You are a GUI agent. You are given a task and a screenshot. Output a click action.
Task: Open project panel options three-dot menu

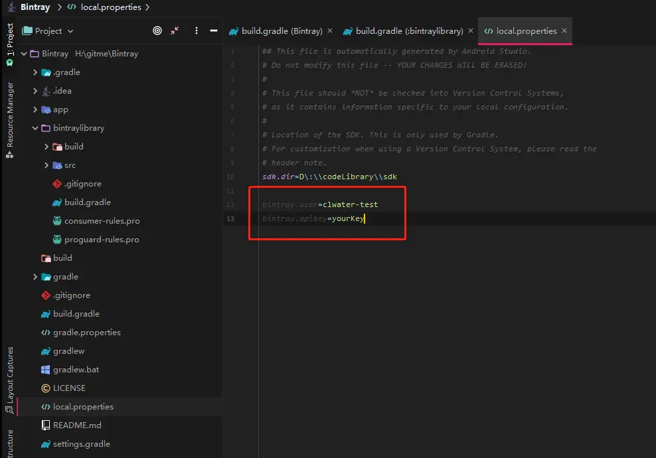[x=197, y=31]
